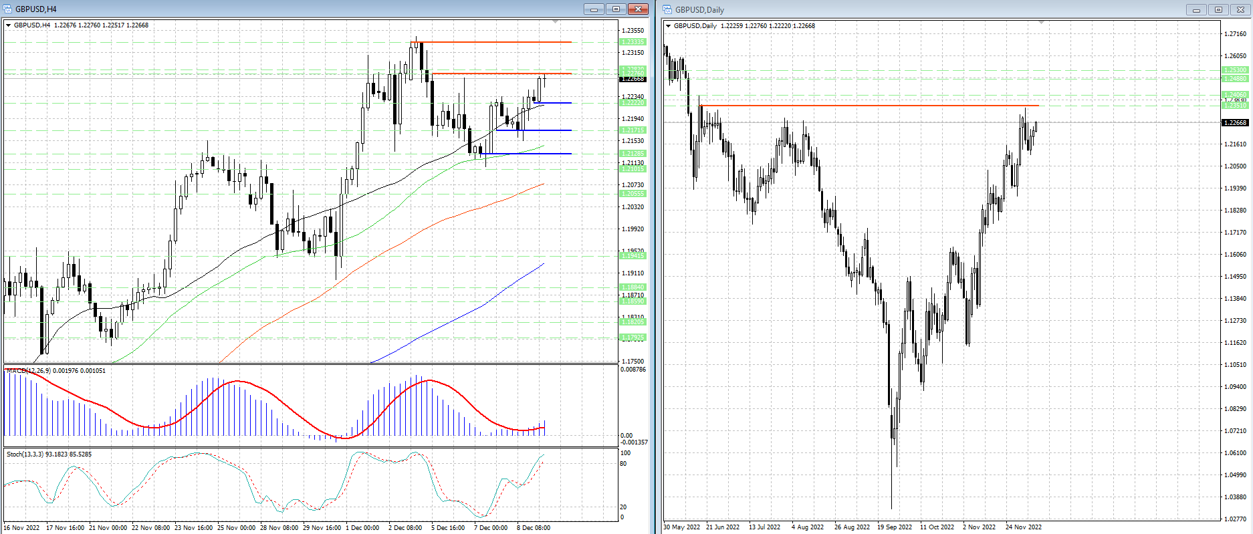1253x534 pixels.
Task: Open the triangle menu beside the GBPUSD,H4 quote line
Action: tap(9, 25)
